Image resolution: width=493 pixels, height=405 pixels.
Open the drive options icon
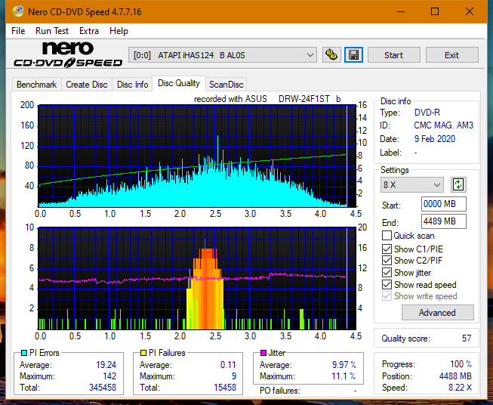coord(331,55)
